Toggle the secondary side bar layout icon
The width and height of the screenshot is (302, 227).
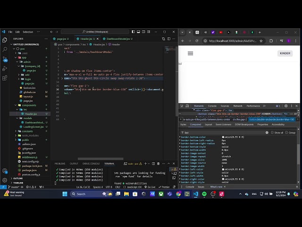pos(143,32)
